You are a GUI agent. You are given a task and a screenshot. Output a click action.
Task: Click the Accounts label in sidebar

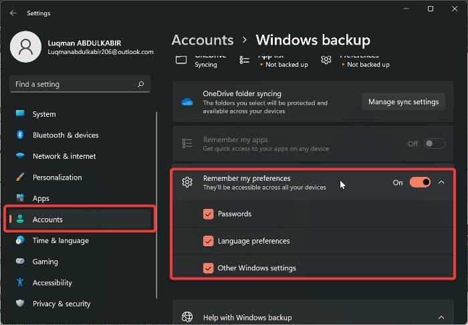pos(47,220)
